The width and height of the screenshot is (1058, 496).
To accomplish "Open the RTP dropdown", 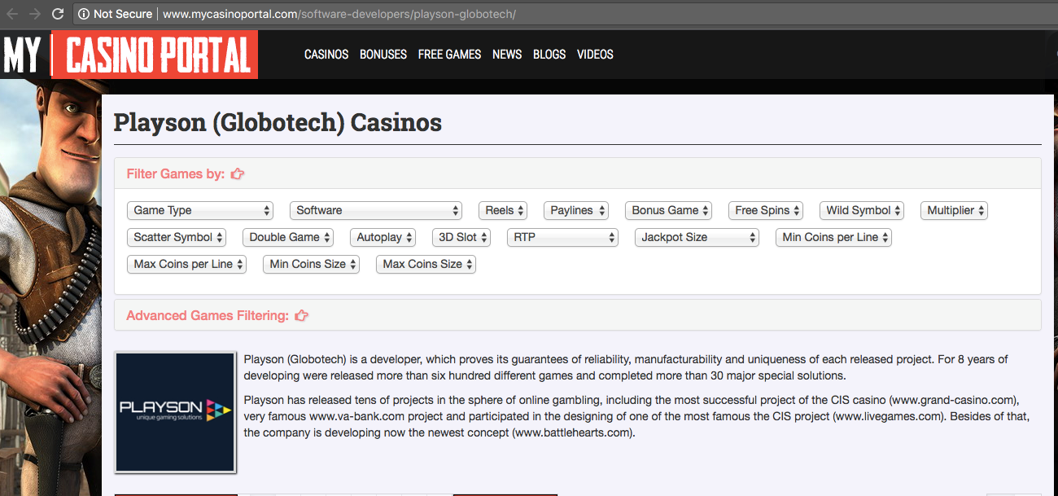I will pos(563,237).
